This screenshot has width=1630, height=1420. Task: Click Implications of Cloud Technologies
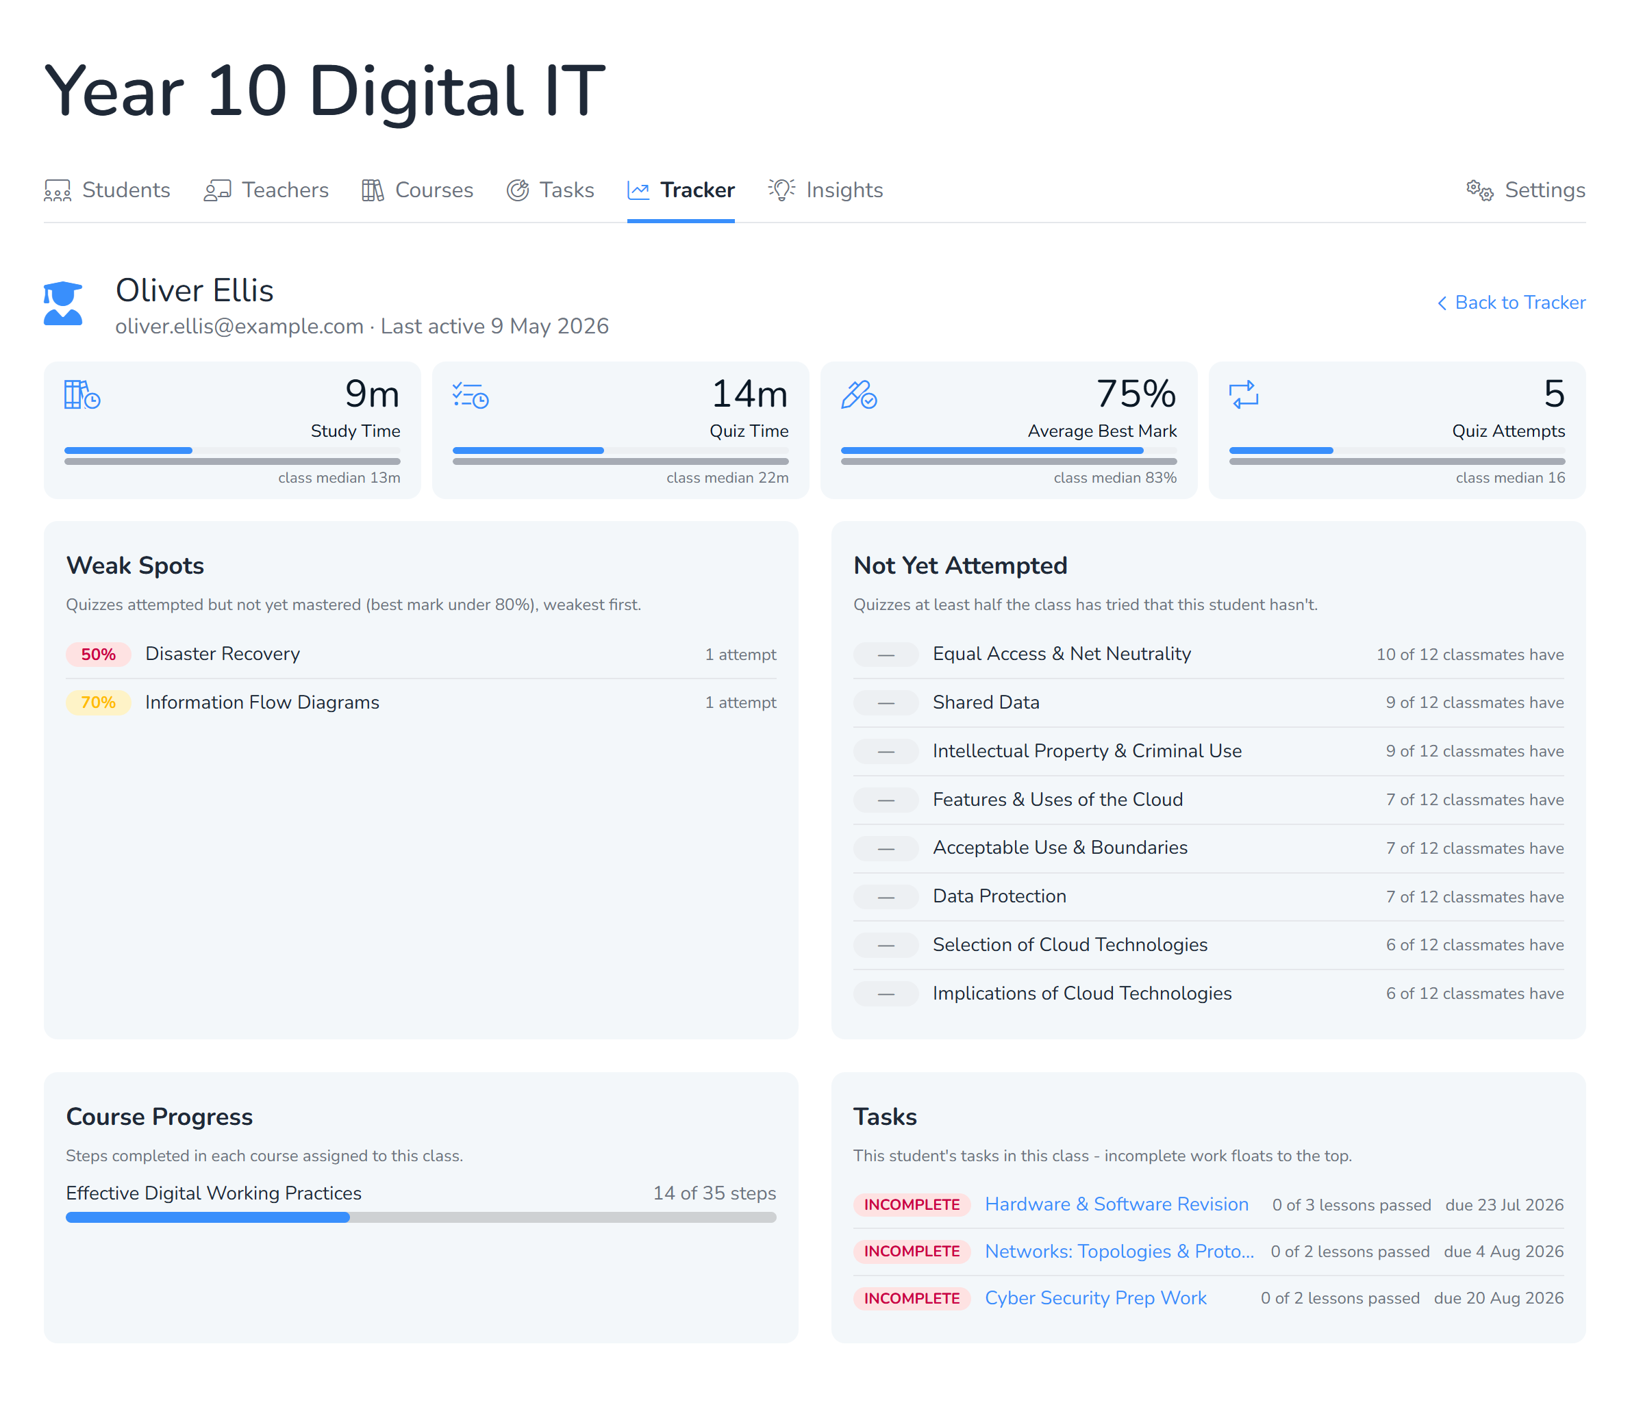tap(1082, 993)
